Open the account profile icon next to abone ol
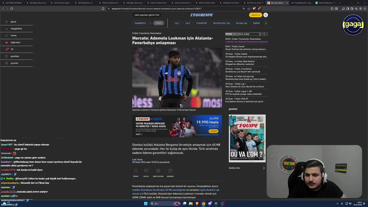Viewport: 368px width, 207px height. 266,15
